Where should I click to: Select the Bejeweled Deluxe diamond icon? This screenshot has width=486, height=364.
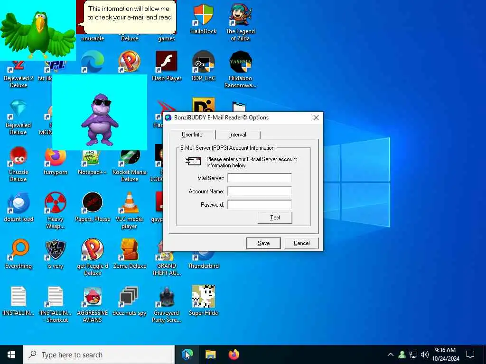point(19,117)
